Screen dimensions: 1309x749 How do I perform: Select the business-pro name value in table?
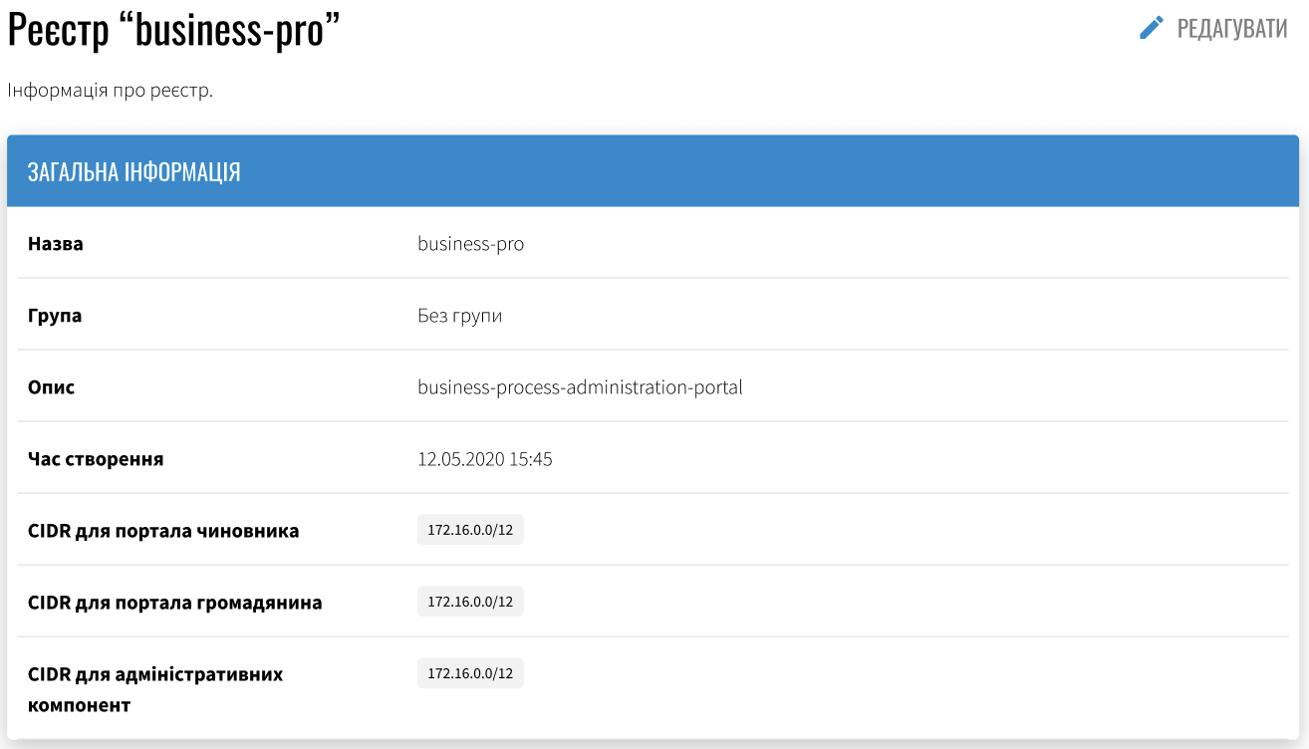tap(470, 243)
